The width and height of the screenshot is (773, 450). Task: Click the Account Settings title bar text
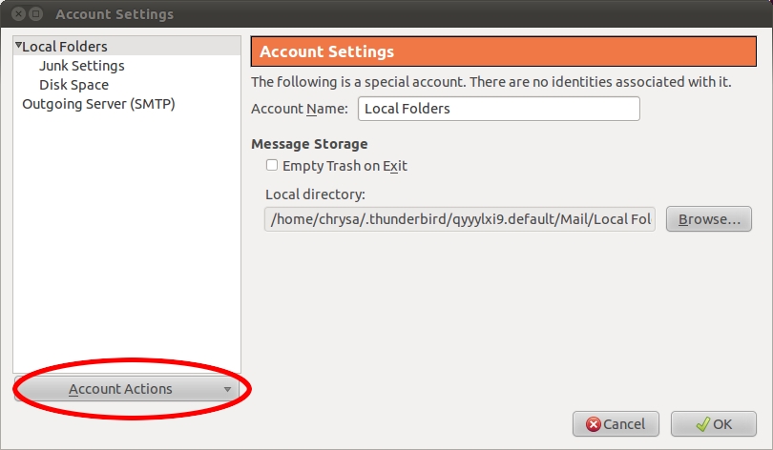(x=115, y=14)
